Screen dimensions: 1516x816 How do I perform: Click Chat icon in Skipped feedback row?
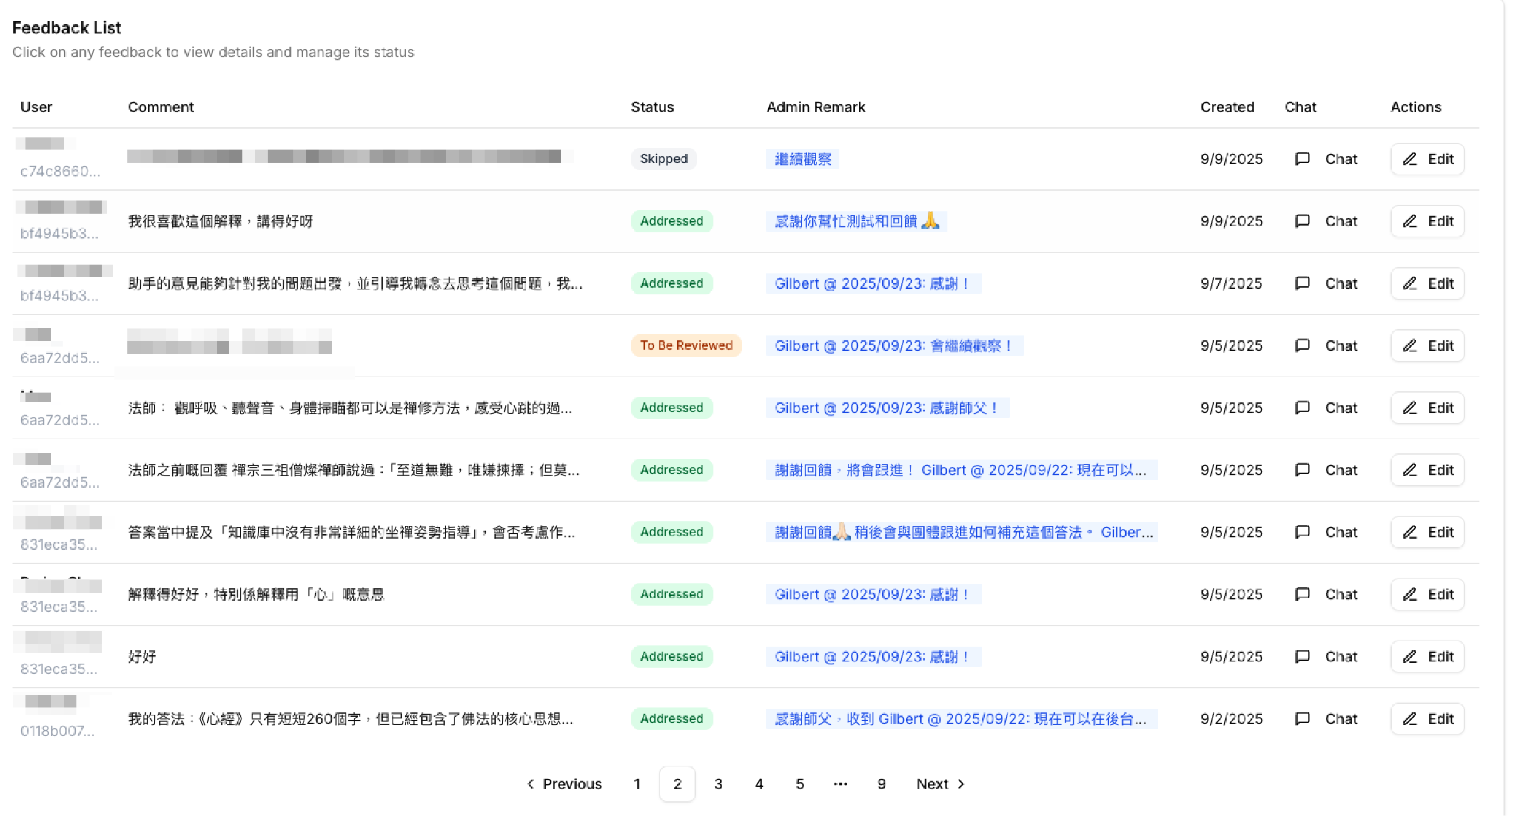pyautogui.click(x=1302, y=159)
